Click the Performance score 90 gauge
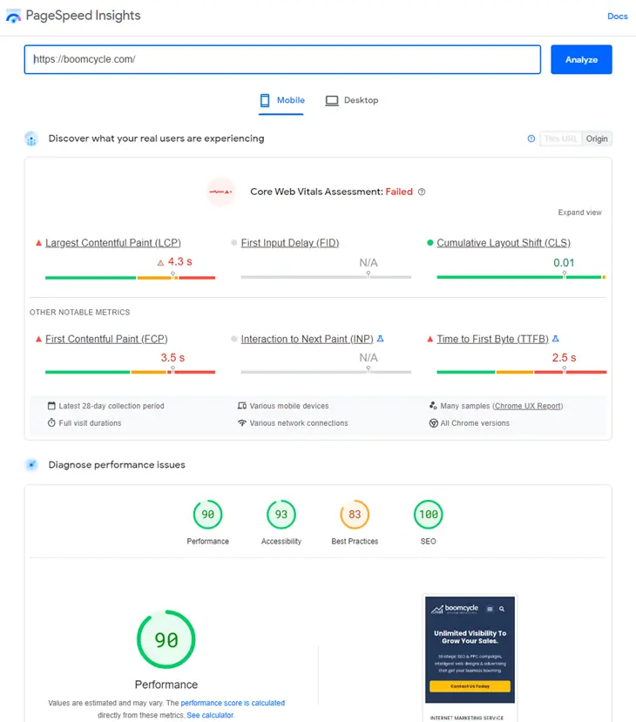 click(x=207, y=515)
